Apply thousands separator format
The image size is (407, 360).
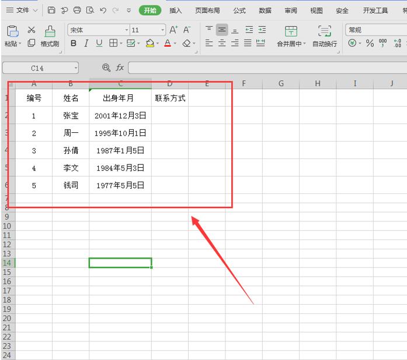point(383,43)
